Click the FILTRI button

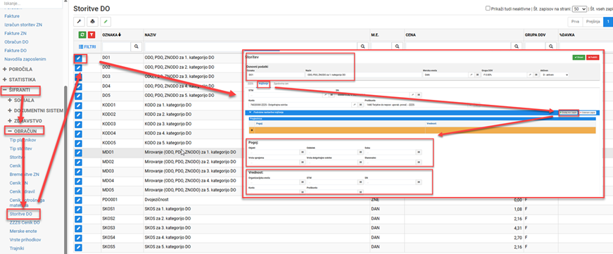point(87,46)
